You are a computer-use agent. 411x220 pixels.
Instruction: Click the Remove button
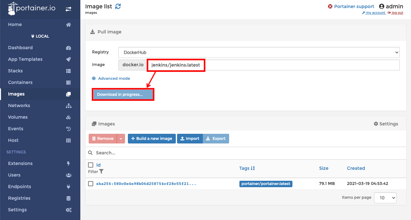click(103, 139)
